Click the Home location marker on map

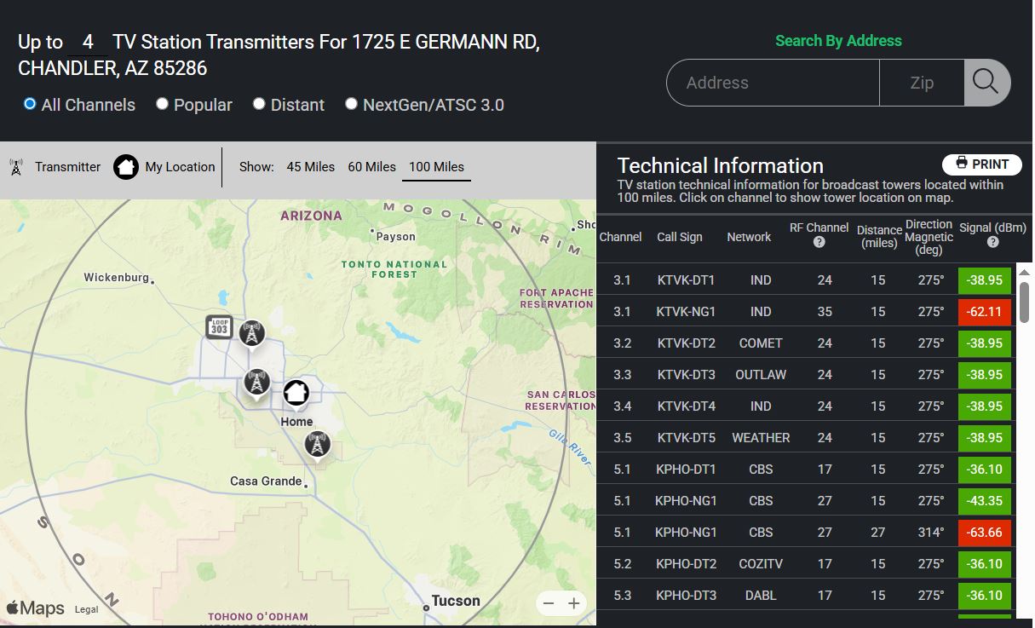(x=296, y=393)
